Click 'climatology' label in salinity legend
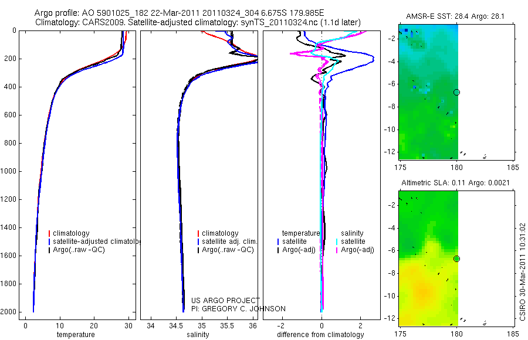Viewport: 528px width, 340px height. point(220,233)
